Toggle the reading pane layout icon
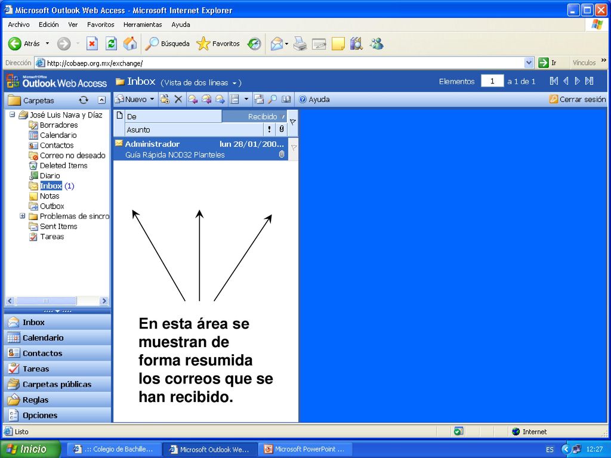The image size is (611, 458). [x=234, y=100]
